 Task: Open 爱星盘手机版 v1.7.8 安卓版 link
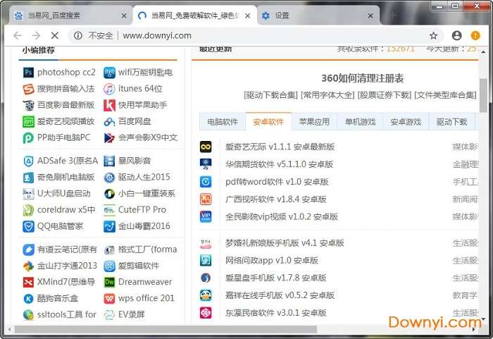[276, 278]
